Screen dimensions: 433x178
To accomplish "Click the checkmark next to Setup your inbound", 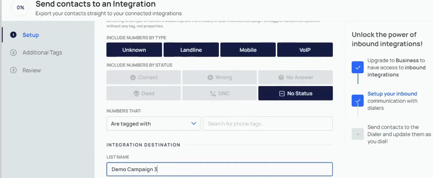I will coord(358,101).
